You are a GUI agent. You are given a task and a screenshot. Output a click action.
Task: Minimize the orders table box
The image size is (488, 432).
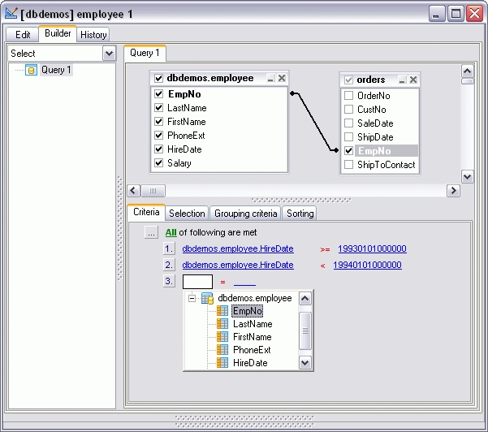click(x=402, y=80)
